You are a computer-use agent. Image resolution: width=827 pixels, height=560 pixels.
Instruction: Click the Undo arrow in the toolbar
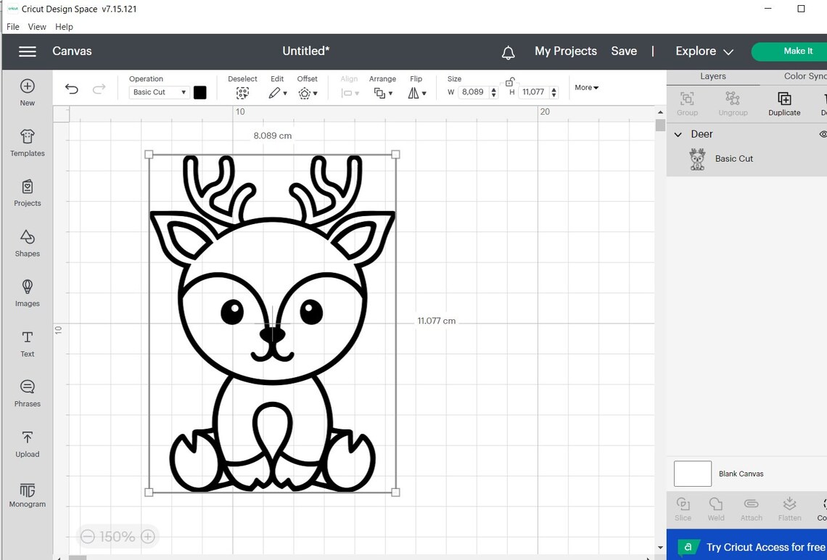(71, 88)
